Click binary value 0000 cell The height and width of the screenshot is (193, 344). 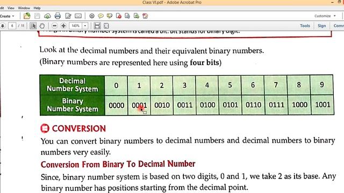(117, 105)
